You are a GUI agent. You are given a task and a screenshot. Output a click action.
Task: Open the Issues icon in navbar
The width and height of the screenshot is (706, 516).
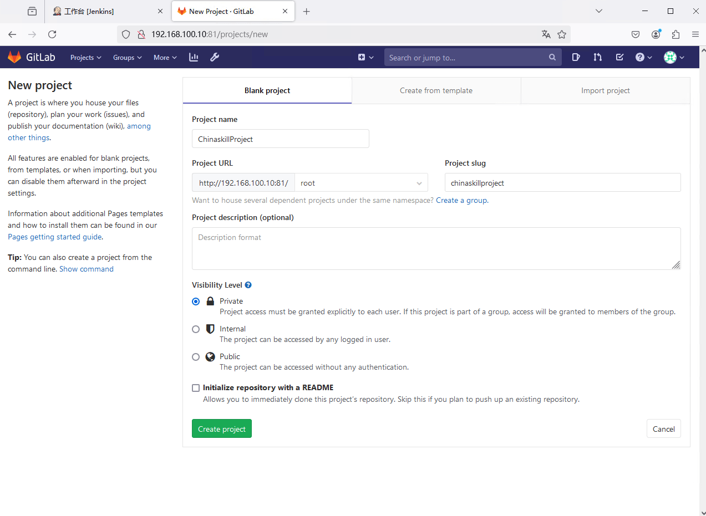[x=576, y=57]
